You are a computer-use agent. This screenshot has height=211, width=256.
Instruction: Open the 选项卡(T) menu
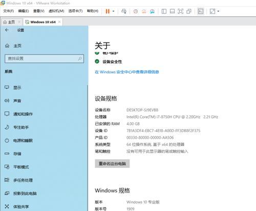[x=75, y=11]
